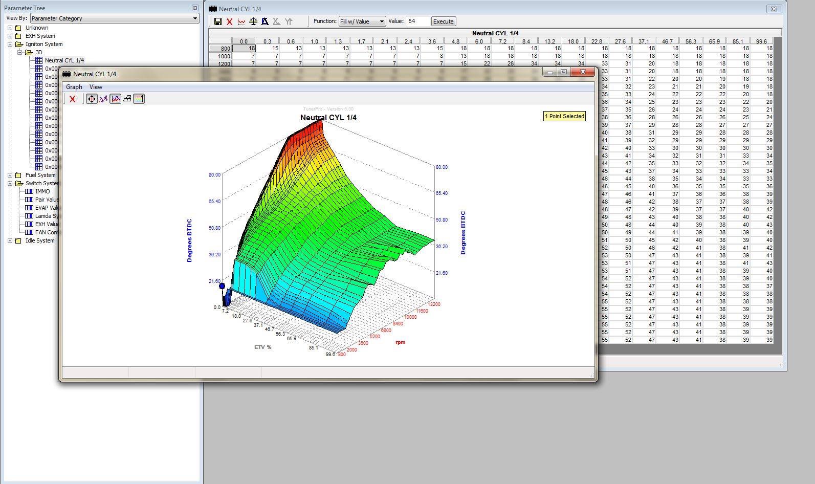
Task: Select the IMMO switch parameter
Action: pyautogui.click(x=42, y=191)
